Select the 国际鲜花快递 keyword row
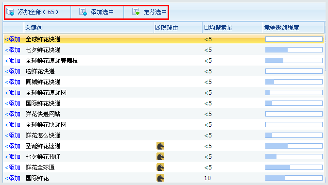The width and height of the screenshot is (328, 185). (164, 103)
